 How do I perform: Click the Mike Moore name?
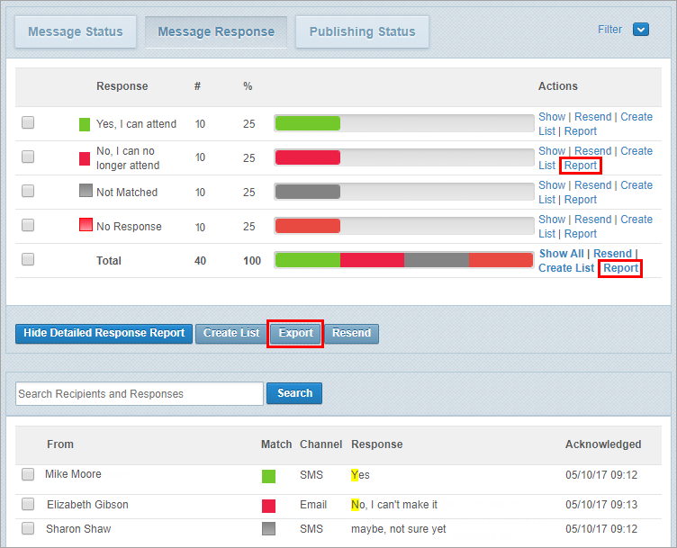point(74,474)
